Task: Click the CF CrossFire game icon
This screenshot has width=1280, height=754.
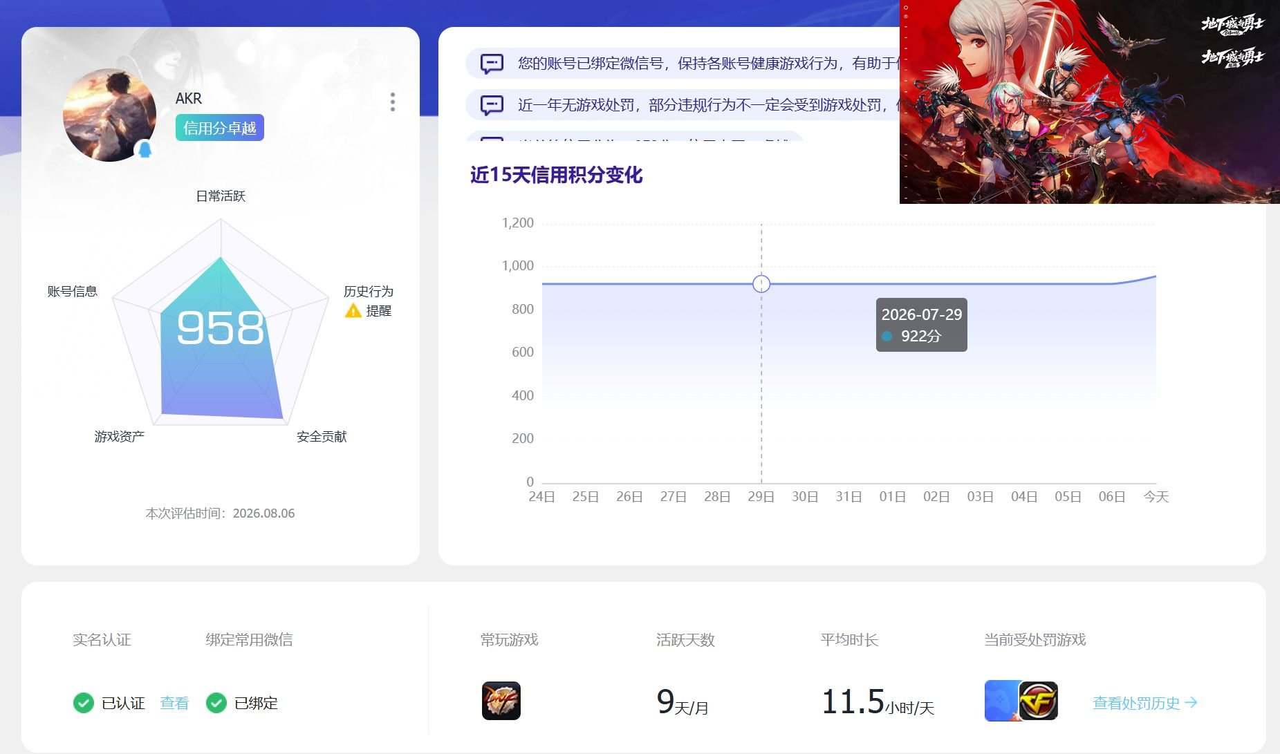Action: pyautogui.click(x=1039, y=701)
